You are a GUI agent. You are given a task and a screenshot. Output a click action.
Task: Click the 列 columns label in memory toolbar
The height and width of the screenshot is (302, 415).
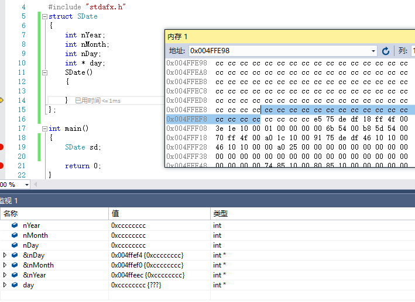coord(403,51)
